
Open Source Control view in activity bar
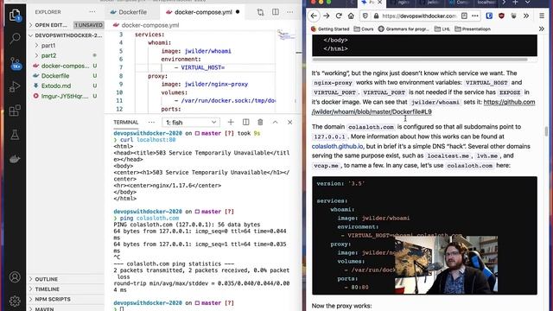pyautogui.click(x=16, y=63)
